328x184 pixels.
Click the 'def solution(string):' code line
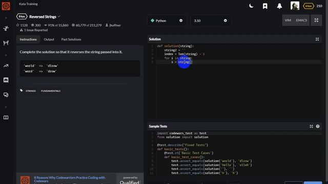pos(175,46)
